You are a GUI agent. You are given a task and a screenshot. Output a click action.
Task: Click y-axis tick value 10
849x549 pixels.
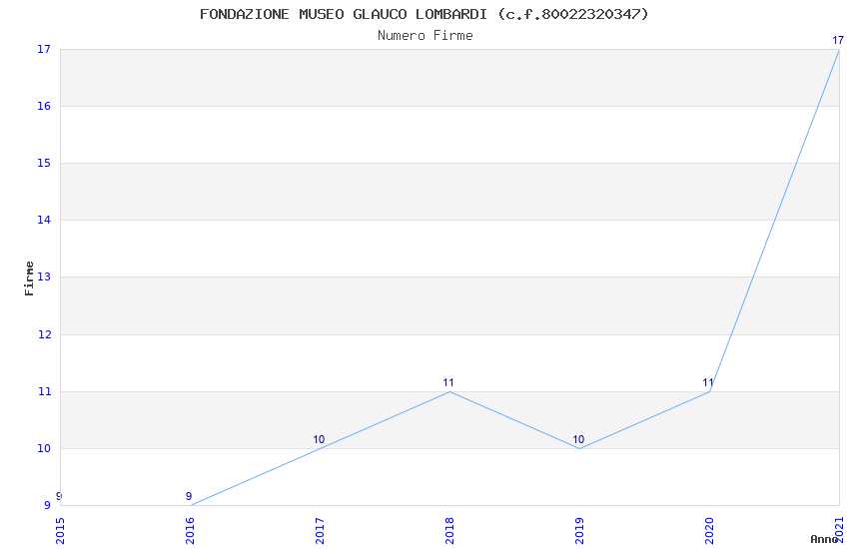pos(44,448)
